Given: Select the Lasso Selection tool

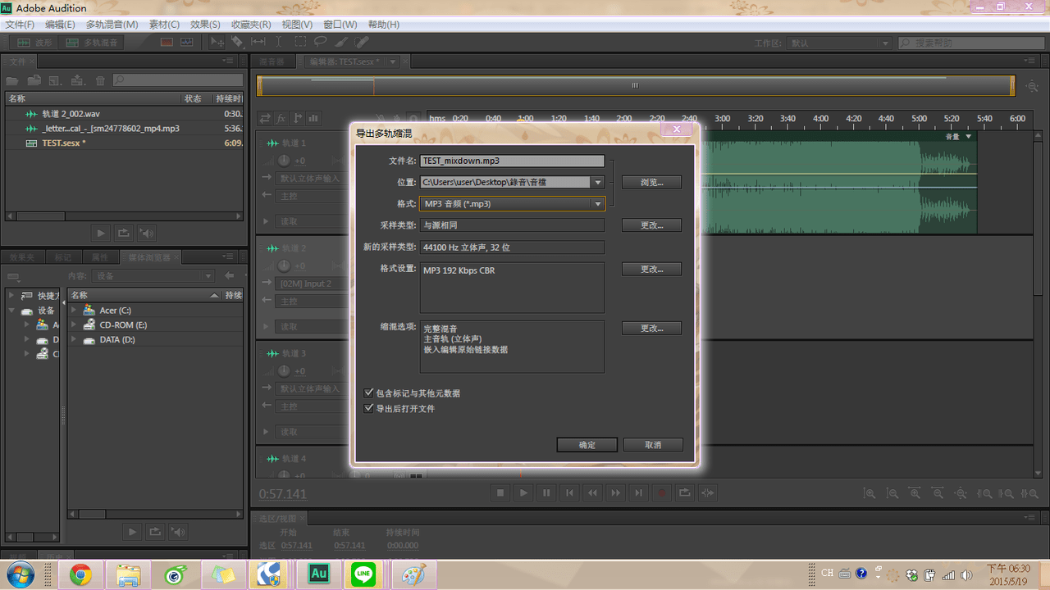Looking at the screenshot, I should [x=321, y=42].
